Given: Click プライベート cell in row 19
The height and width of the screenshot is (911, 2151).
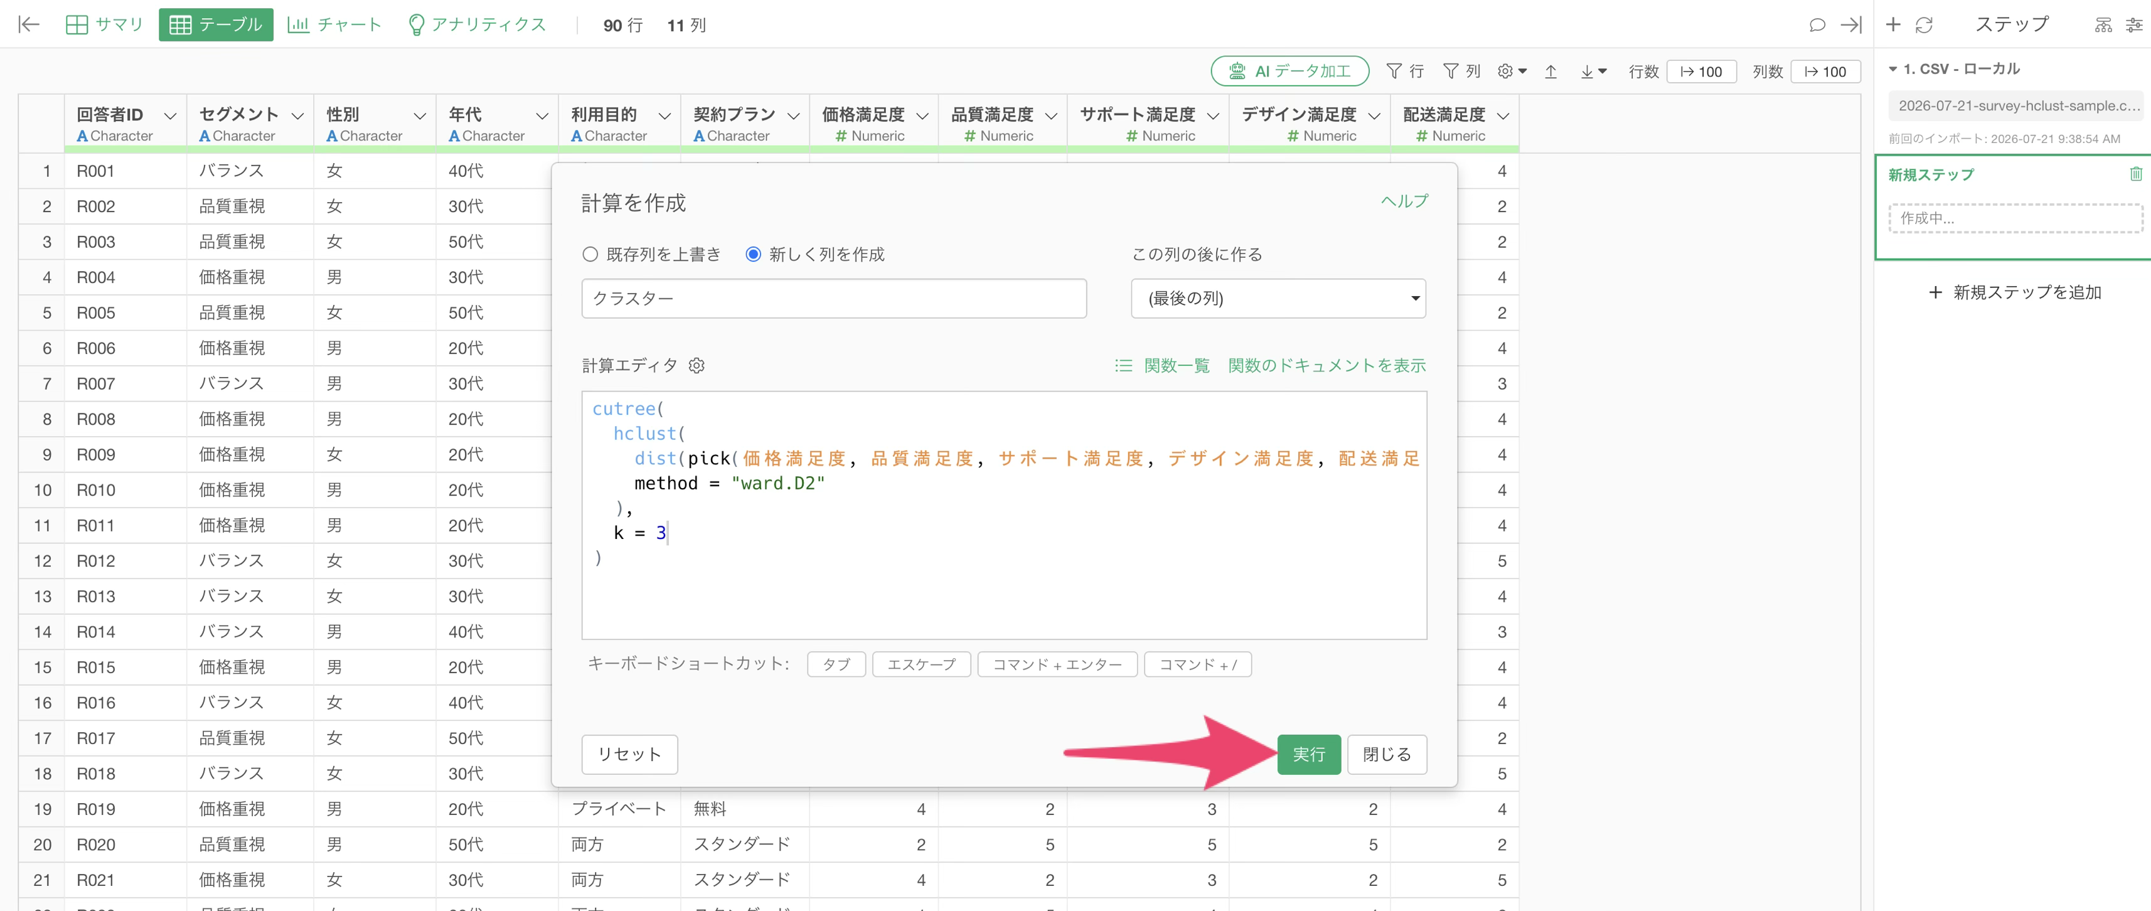Looking at the screenshot, I should point(619,809).
